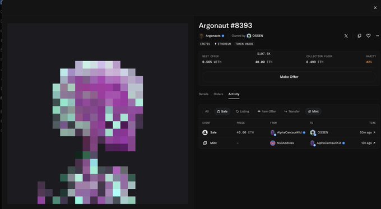Open AlphaCentauriKid in the Mint row
The width and height of the screenshot is (381, 209).
(329, 143)
